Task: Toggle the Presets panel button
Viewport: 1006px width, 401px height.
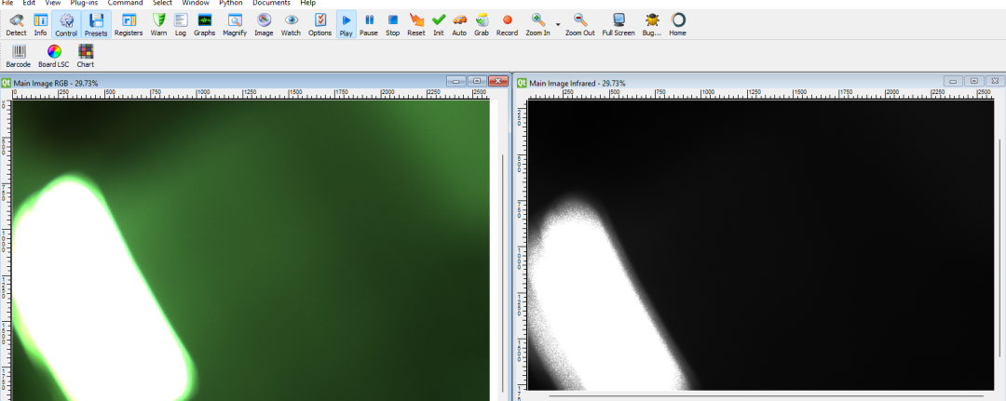Action: click(96, 24)
